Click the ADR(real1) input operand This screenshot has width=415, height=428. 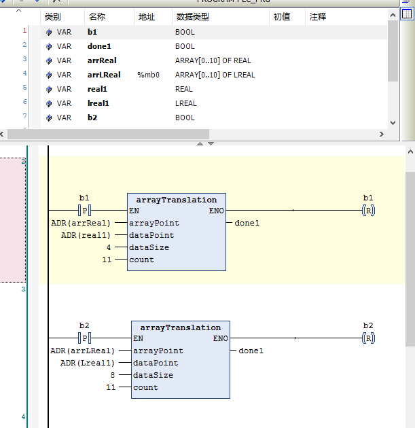86,235
